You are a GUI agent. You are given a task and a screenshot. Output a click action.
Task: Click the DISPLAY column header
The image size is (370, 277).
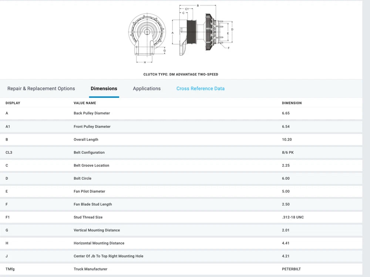[13, 103]
